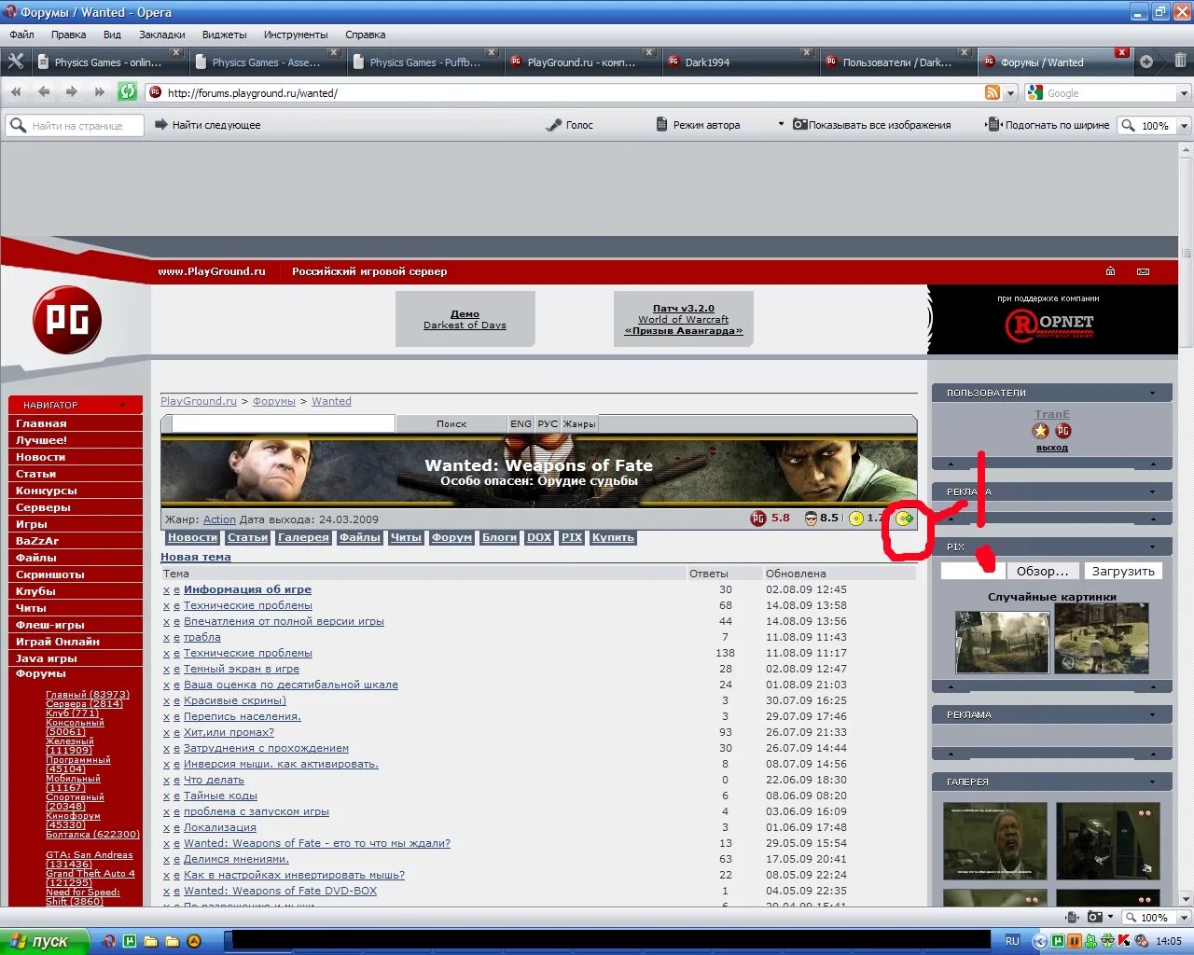This screenshot has height=955, width=1194.
Task: Collapse the Навигатор sidebar arrow
Action: click(x=123, y=405)
